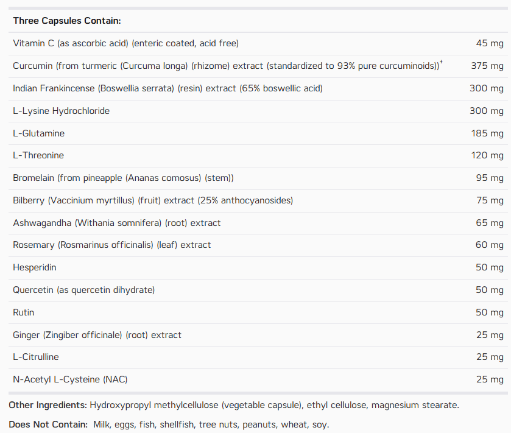Select the Vitamin C ingredient row

coord(258,44)
